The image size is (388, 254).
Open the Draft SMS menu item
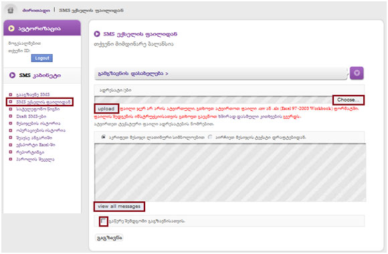click(x=31, y=116)
